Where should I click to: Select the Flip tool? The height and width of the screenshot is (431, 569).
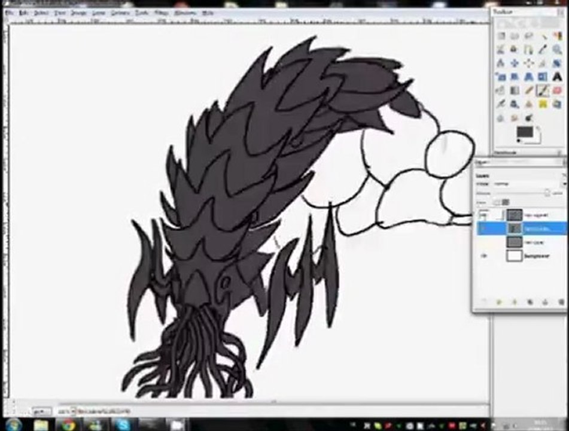(543, 77)
